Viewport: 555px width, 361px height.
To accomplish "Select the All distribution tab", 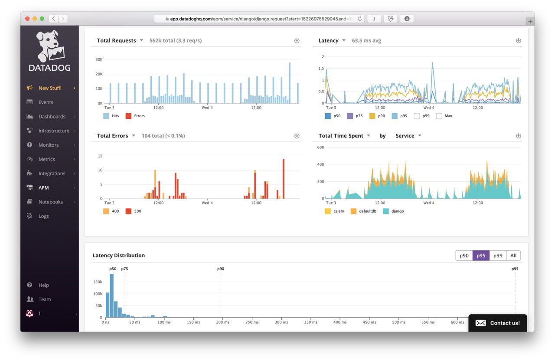I will 513,256.
